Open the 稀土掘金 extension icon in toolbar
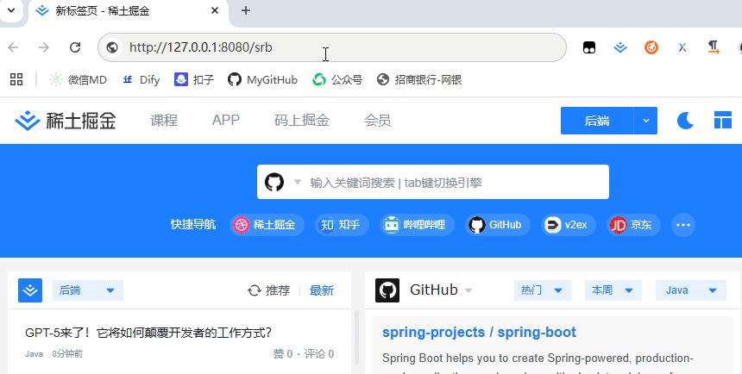 click(x=619, y=47)
